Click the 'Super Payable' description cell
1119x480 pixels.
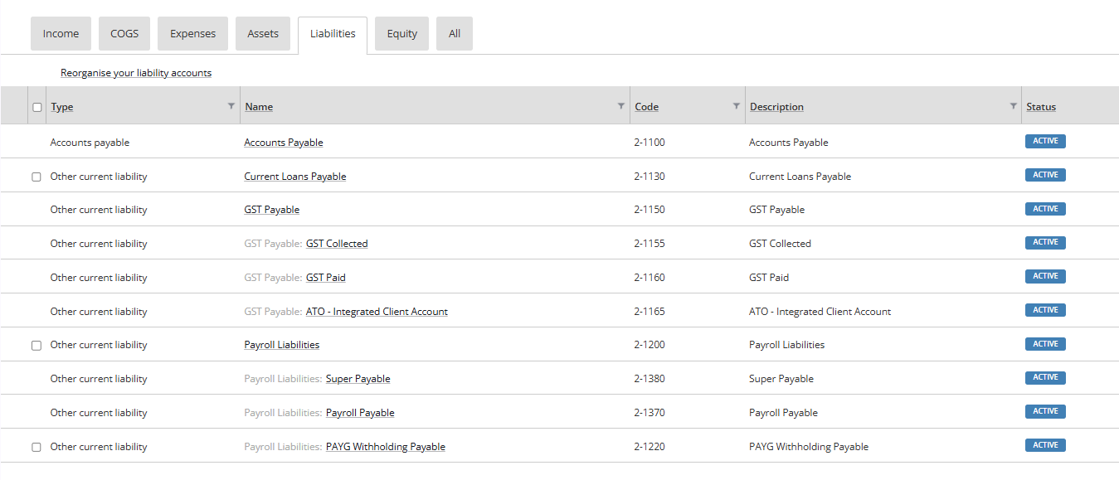781,379
